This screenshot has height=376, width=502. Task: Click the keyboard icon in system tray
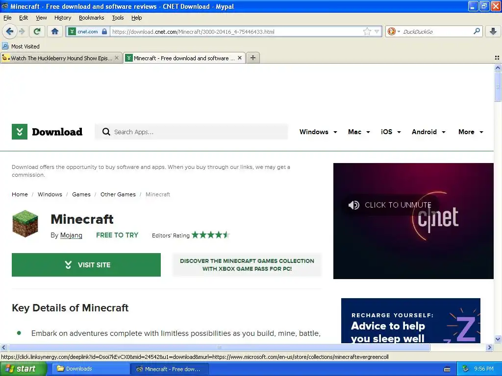pyautogui.click(x=447, y=369)
